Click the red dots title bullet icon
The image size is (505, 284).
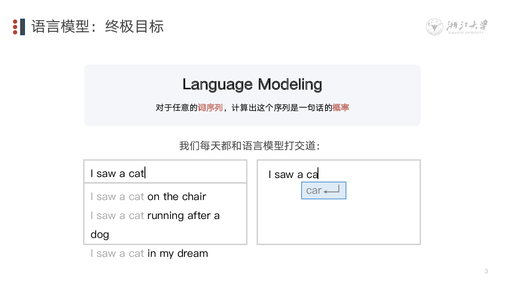pos(15,27)
